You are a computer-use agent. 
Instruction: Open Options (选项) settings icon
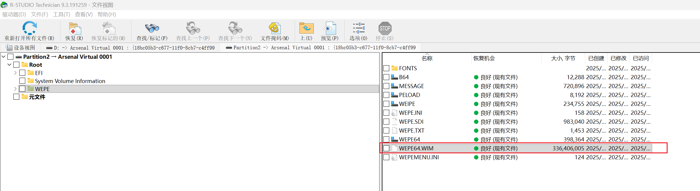(358, 28)
